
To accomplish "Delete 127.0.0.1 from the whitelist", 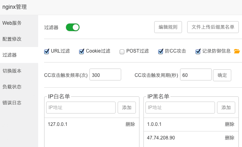I will (130, 124).
